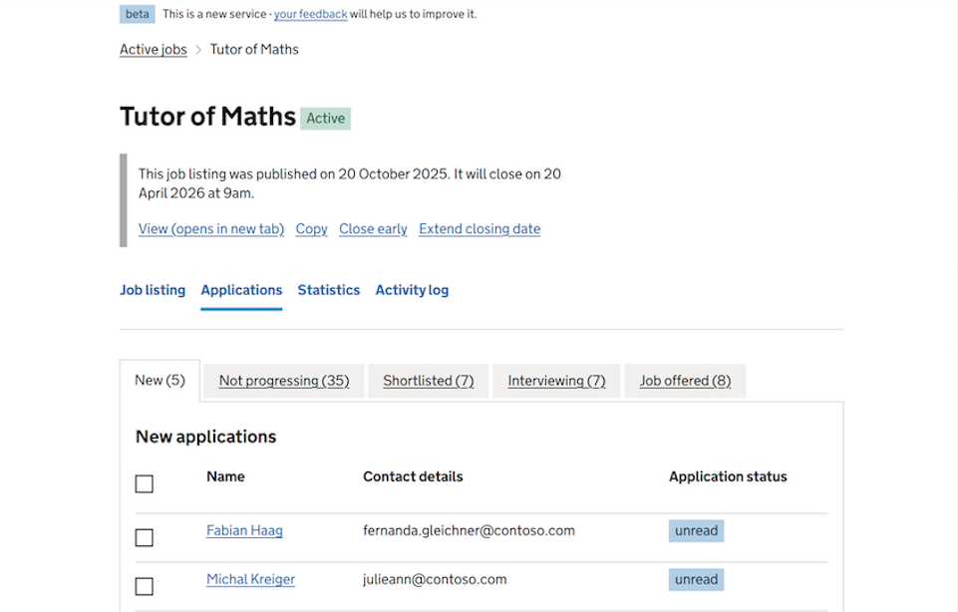Open Michal Kreiger's application
This screenshot has height=612, width=958.
coord(250,579)
